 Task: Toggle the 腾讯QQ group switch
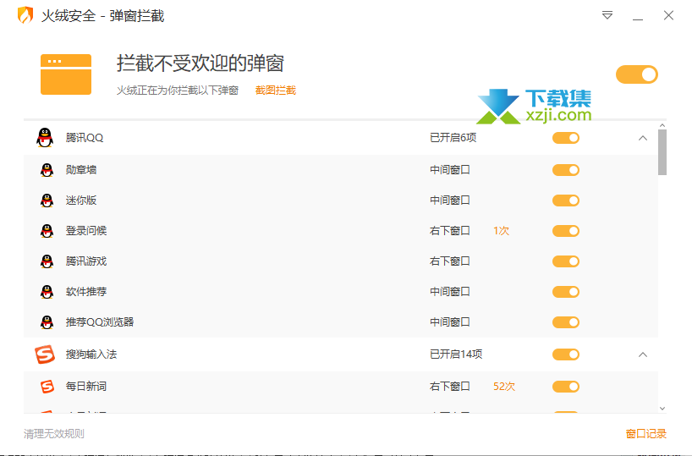[566, 138]
